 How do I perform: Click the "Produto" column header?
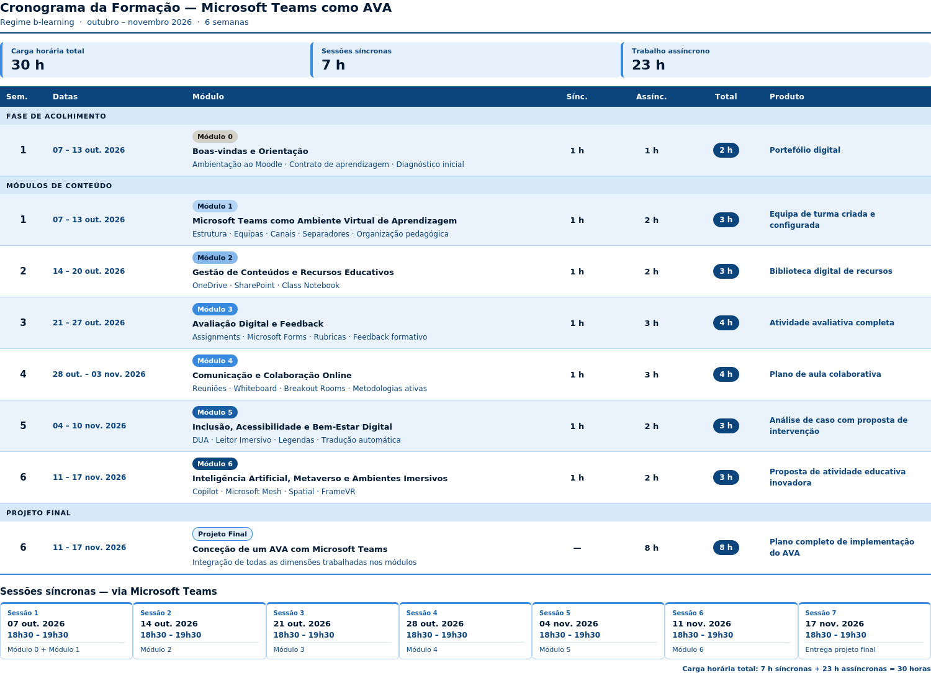787,97
